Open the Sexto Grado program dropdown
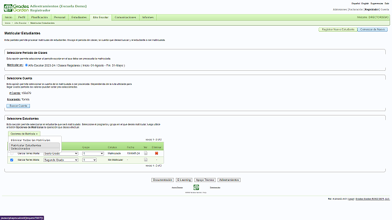392x220 pixels. 61,153
